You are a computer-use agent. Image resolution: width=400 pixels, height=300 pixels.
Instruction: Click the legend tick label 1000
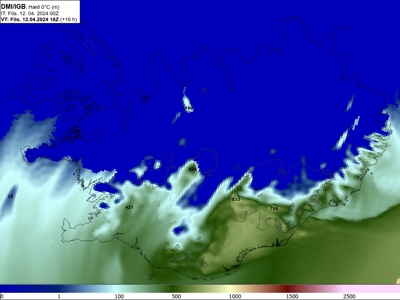[x=235, y=296]
